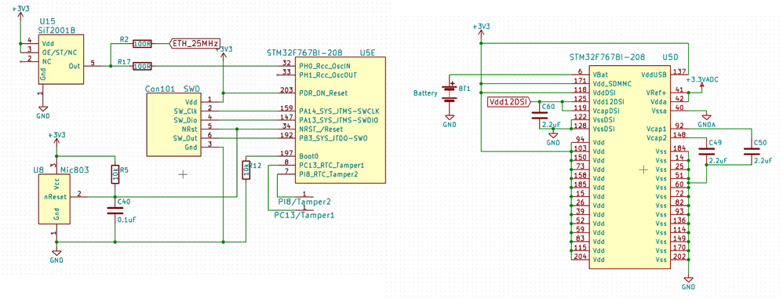Click the Boot0 pin label
This screenshot has width=783, height=299.
tap(308, 155)
